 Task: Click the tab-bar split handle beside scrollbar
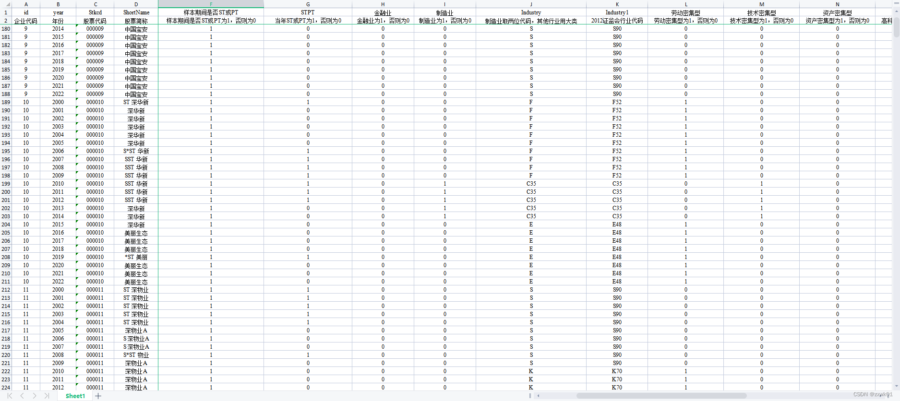[x=530, y=396]
